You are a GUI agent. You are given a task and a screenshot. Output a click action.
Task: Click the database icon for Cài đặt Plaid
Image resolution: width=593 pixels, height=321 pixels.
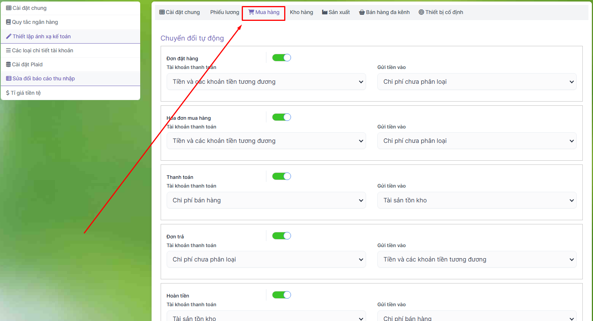8,64
